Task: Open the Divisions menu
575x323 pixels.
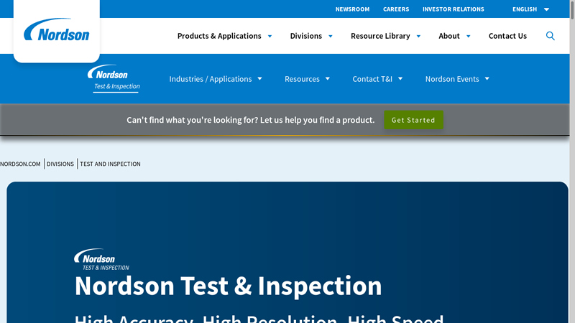Action: click(306, 36)
